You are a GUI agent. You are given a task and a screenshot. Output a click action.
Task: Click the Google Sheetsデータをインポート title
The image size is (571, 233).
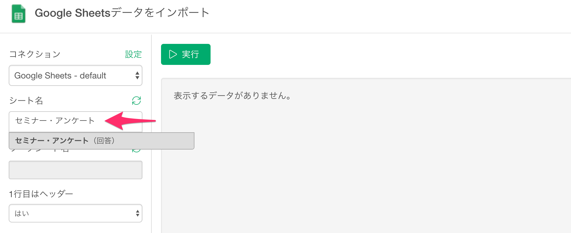[122, 13]
